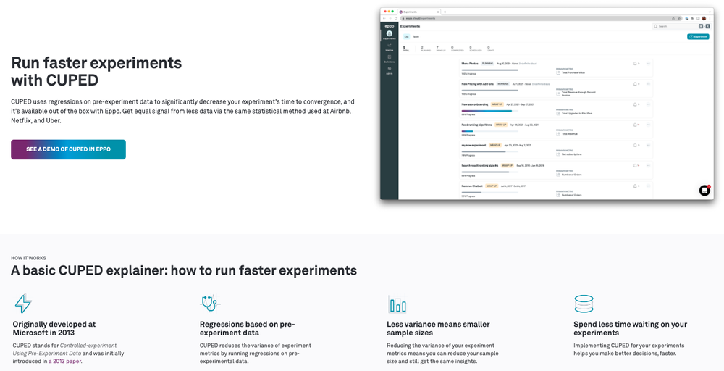This screenshot has height=371, width=724.
Task: Open the three-dot menu on Search result ranking algo row
Action: coord(648,165)
